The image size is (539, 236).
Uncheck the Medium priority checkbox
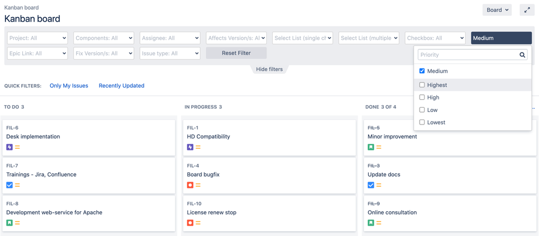[422, 71]
